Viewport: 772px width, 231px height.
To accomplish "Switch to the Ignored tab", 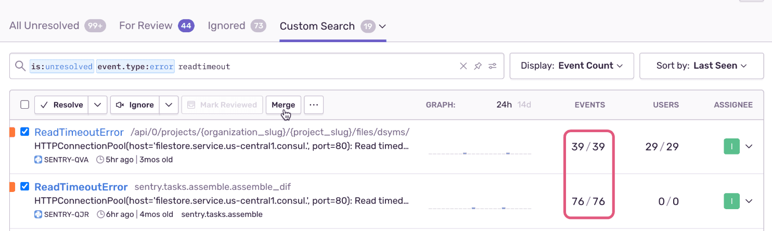I will click(226, 25).
